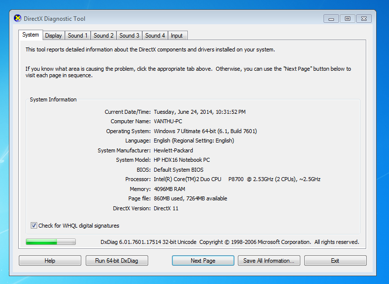Minimize the DirectX Diagnostic Tool window
This screenshot has width=389, height=284.
click(x=331, y=19)
